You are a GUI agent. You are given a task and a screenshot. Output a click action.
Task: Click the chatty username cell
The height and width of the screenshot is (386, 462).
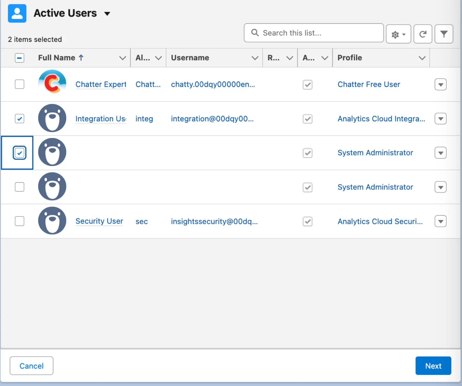tap(213, 84)
